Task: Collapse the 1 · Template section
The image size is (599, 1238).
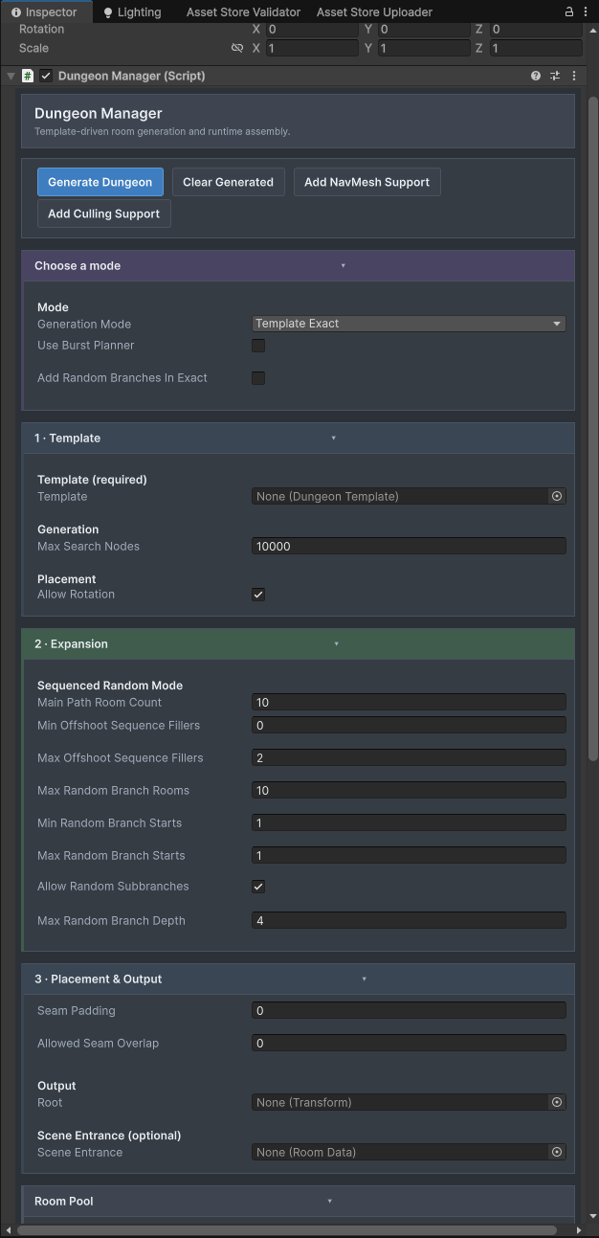Action: tap(298, 438)
